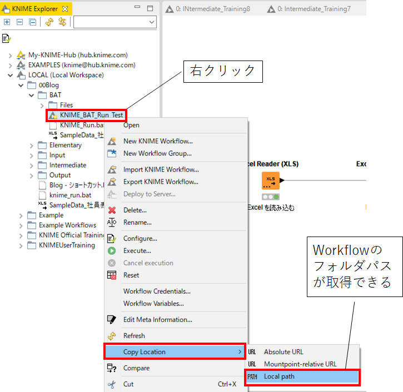Screen dimensions: 403x392
Task: Click the Excel Reader node status traffic light
Action: tap(270, 197)
